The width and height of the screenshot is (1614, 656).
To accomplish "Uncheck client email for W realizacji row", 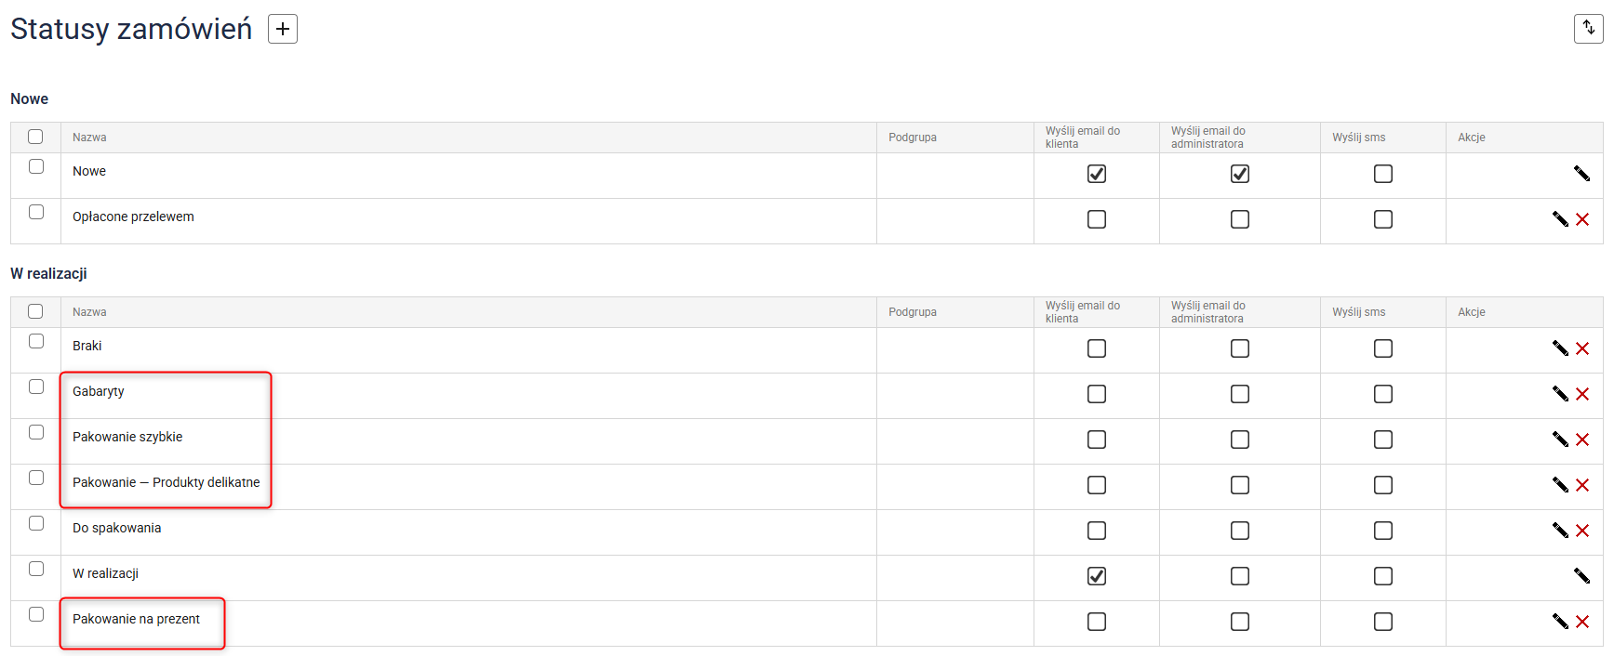I will click(x=1097, y=576).
